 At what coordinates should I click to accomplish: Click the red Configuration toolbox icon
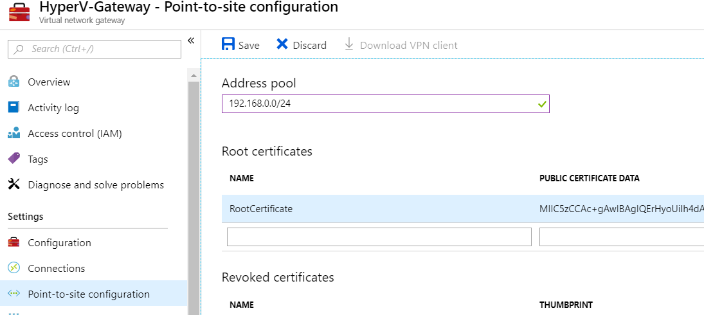14,242
